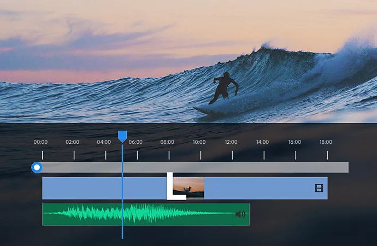Click the 10:00 timecode label
This screenshot has width=377, height=246.
click(199, 142)
